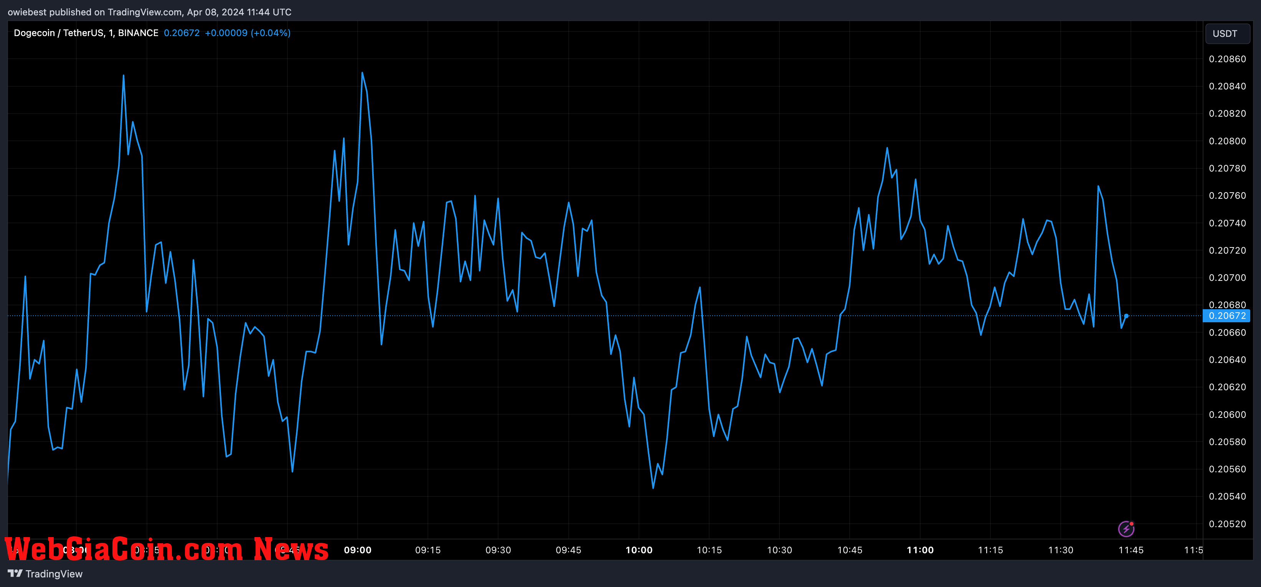Click the 09:15 time axis label
1261x587 pixels.
[428, 550]
